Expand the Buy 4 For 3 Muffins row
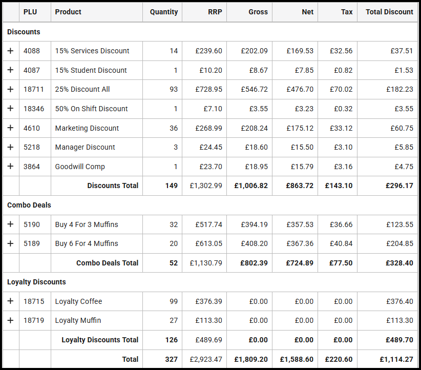The height and width of the screenshot is (370, 421). click(10, 224)
